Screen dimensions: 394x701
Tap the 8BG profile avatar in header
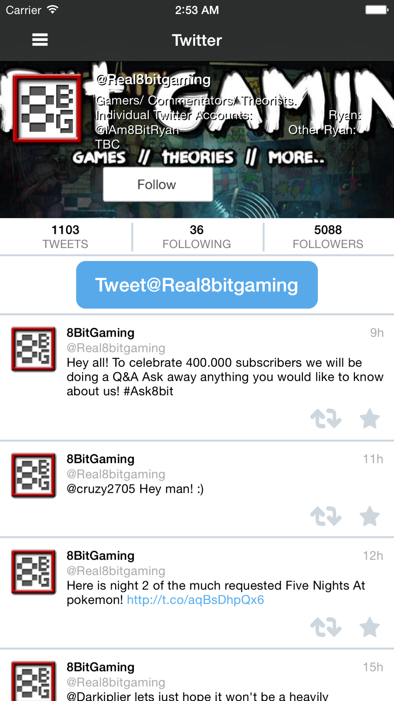pos(47,108)
